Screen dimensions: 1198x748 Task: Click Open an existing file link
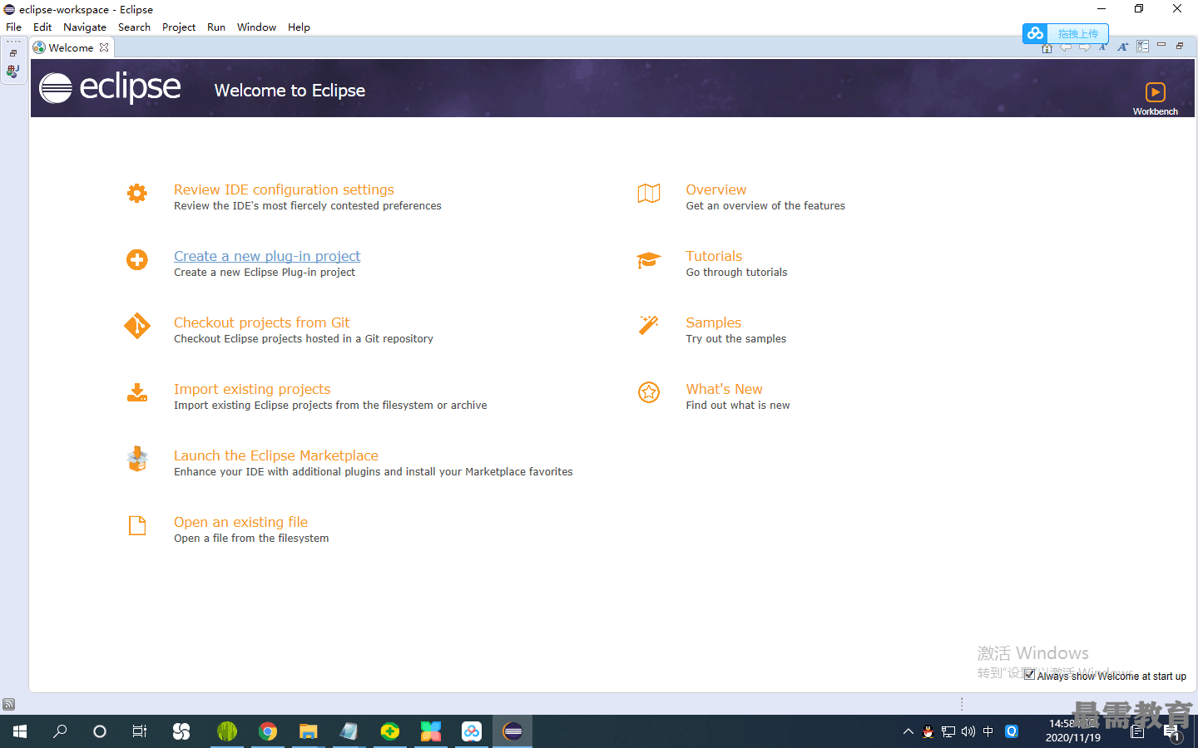240,522
